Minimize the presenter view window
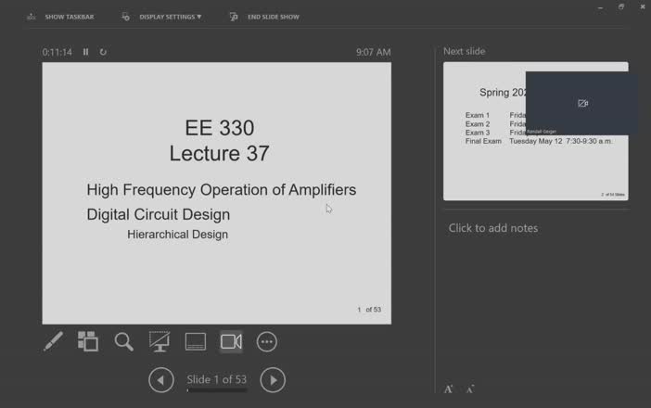The image size is (651, 408). pyautogui.click(x=600, y=7)
